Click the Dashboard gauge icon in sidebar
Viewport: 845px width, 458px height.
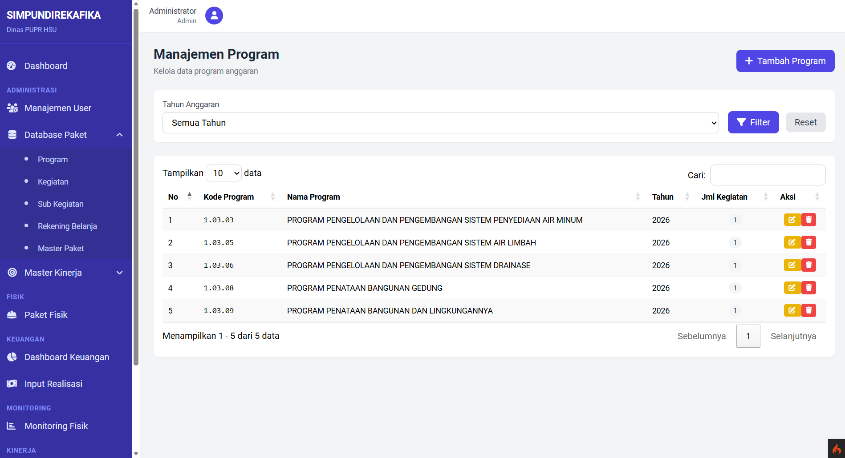[x=12, y=66]
